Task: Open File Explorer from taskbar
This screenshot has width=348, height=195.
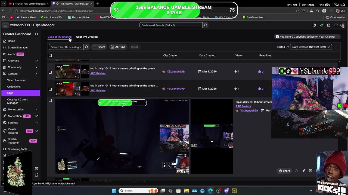Action: (x=187, y=191)
